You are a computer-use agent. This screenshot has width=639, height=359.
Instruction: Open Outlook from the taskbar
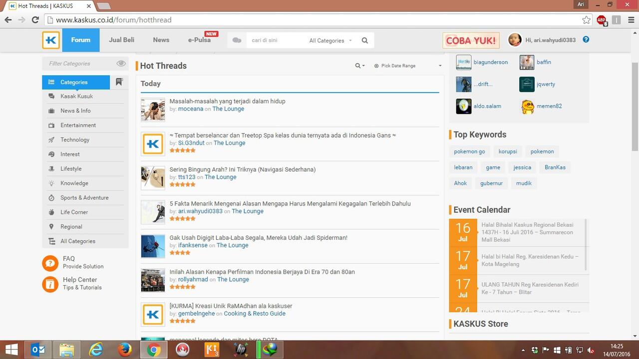pyautogui.click(x=38, y=350)
